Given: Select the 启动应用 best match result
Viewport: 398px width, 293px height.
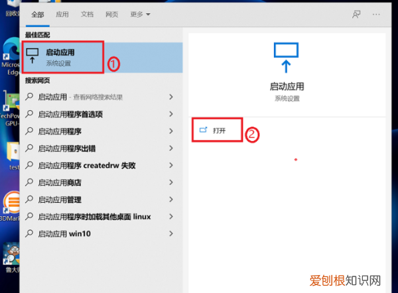Looking at the screenshot, I should click(x=102, y=58).
